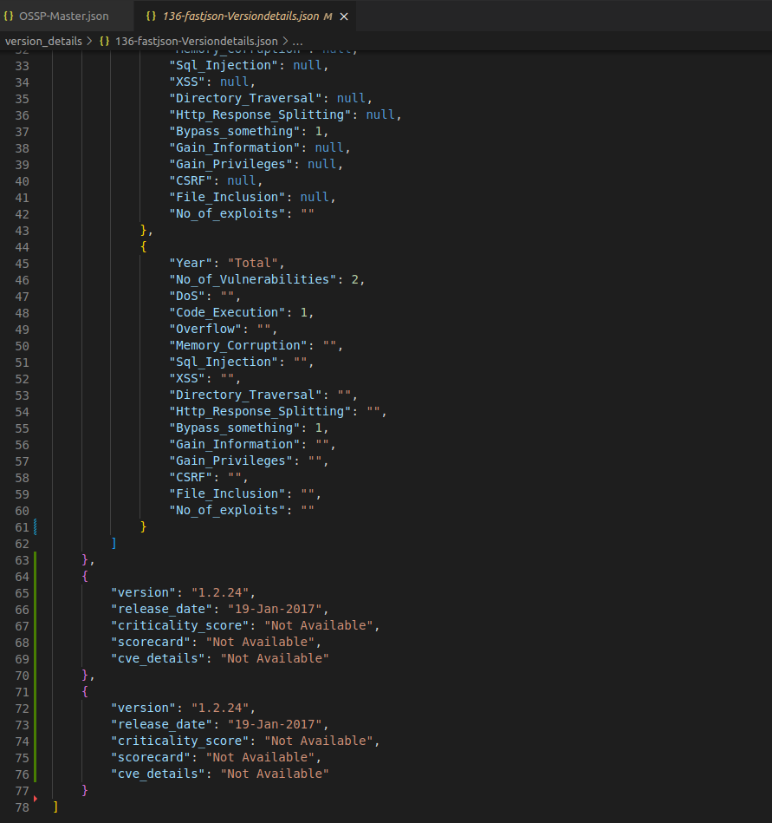Click the closing brace on line 61

144,526
